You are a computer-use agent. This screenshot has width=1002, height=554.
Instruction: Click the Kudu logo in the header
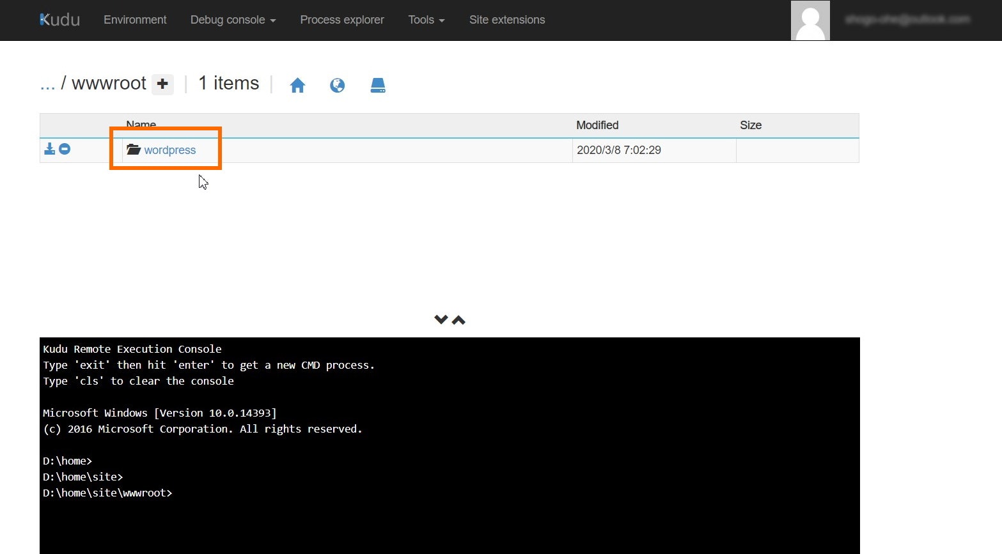click(x=59, y=19)
